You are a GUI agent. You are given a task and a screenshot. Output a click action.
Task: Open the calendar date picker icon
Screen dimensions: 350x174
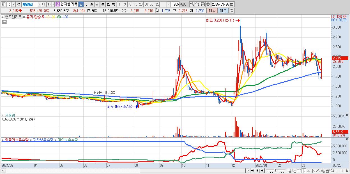(232, 4)
